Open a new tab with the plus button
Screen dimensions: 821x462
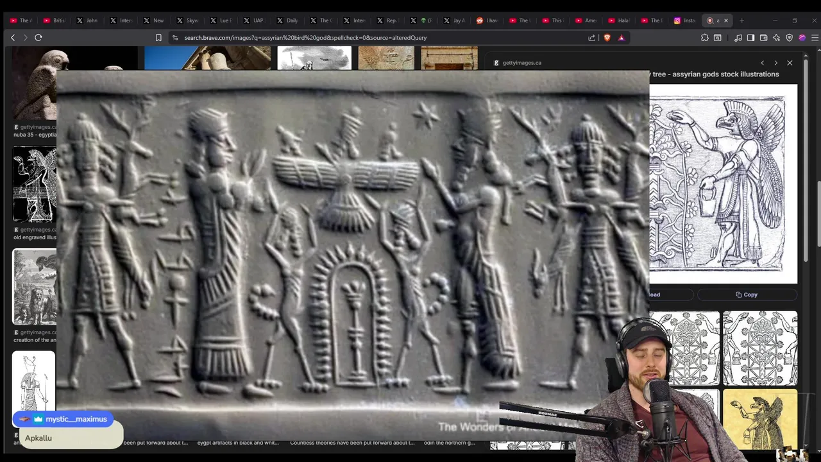click(x=741, y=21)
